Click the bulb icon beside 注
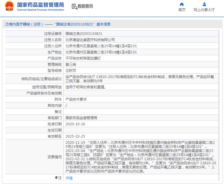The image size is (224, 184). [56, 178]
